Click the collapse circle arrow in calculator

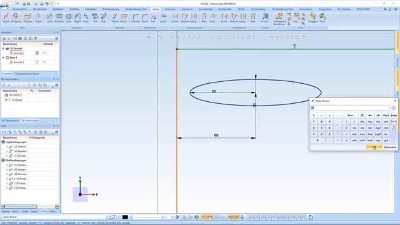coord(393,108)
